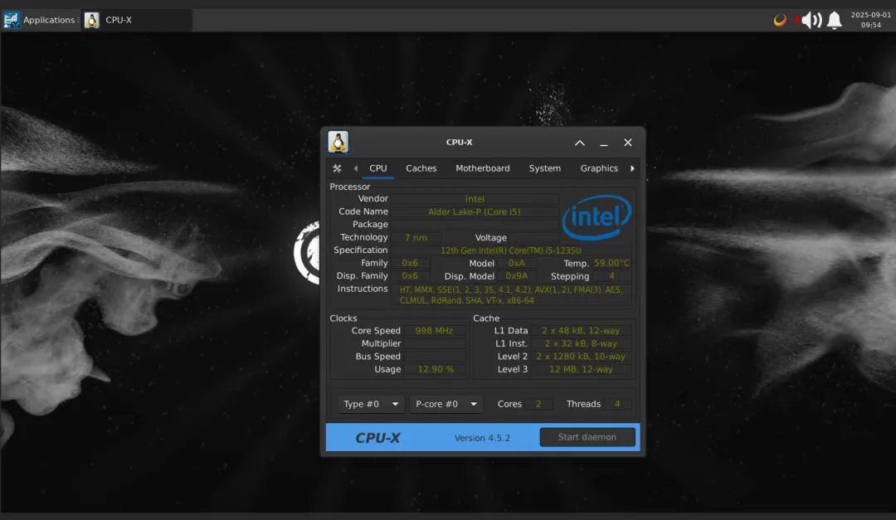Switch to the Caches tab
Screen dimensions: 896x520
click(x=421, y=168)
